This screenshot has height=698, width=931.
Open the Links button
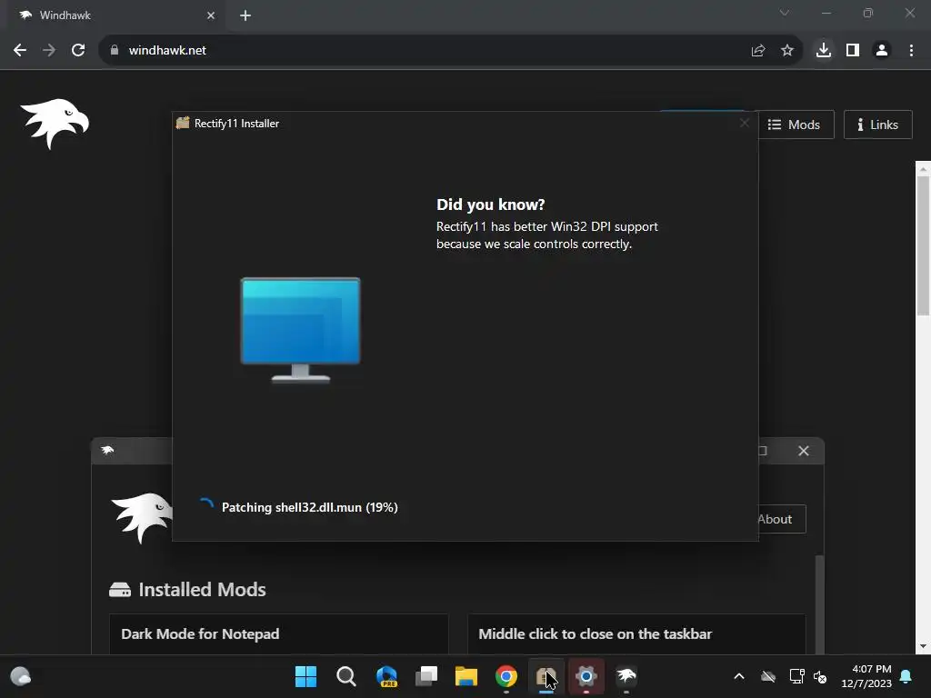point(877,125)
